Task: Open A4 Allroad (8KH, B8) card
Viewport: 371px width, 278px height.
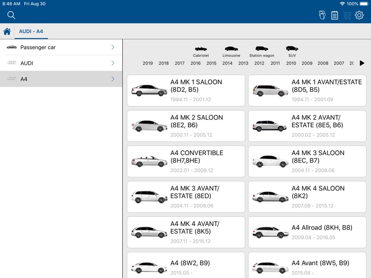Action: pos(307,232)
